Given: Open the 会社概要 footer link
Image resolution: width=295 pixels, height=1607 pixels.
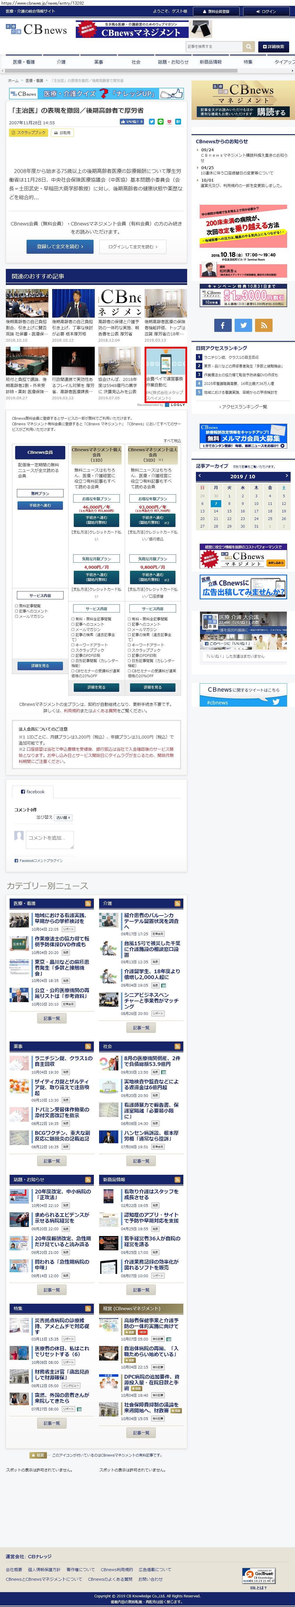Looking at the screenshot, I should click(14, 1570).
